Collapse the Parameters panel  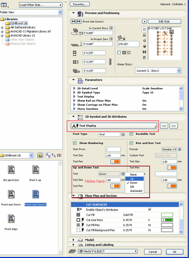point(73,80)
